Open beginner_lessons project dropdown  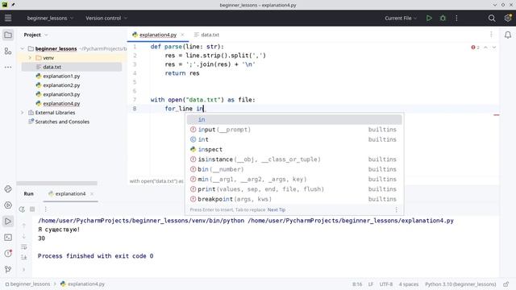pos(50,18)
